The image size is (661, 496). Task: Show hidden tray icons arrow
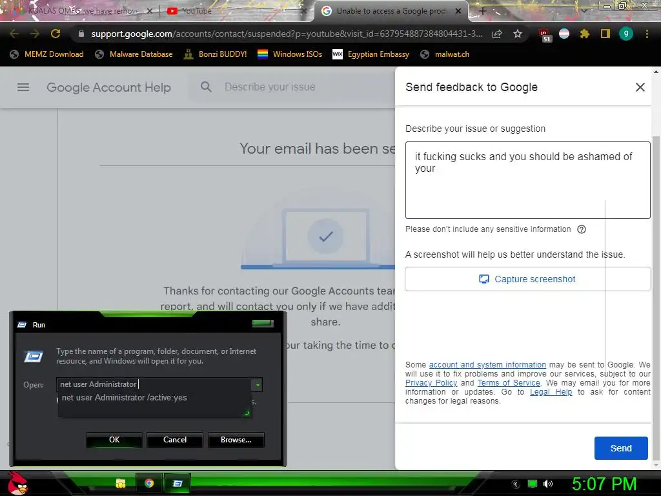(516, 484)
